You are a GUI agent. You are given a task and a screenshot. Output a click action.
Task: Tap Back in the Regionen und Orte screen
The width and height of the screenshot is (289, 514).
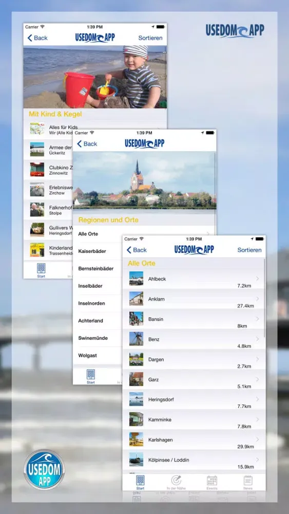[87, 144]
